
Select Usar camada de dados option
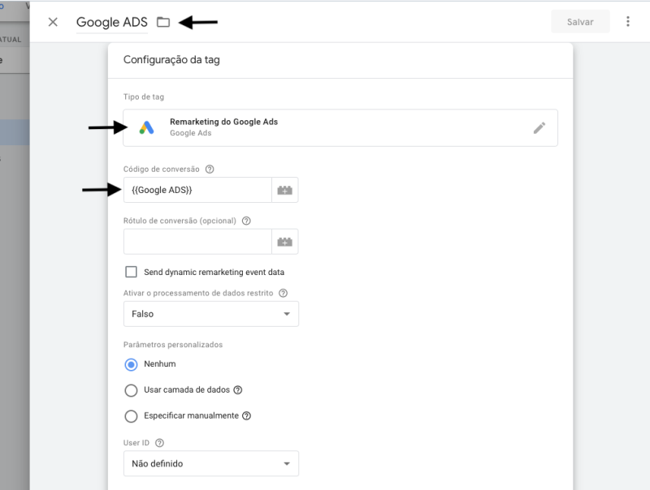coord(131,390)
